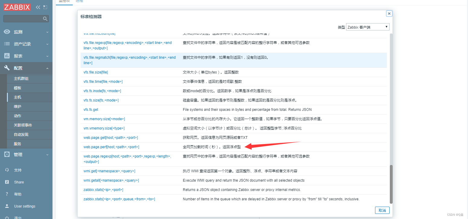The height and width of the screenshot is (219, 468).
Task: Click the Zabbix logo
Action: tap(17, 7)
